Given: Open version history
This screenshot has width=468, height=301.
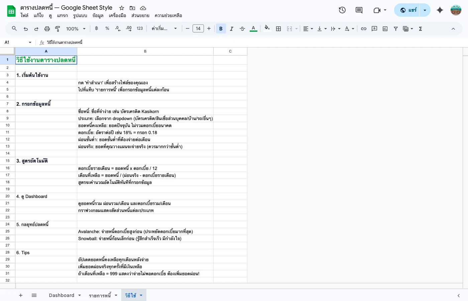Looking at the screenshot, I should point(342,10).
